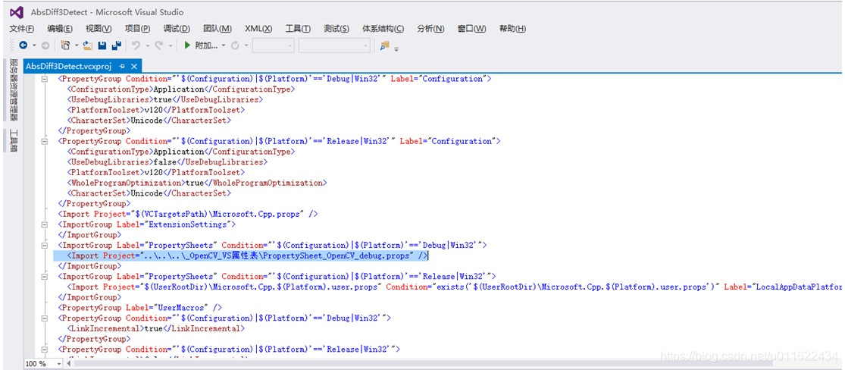Open the 工具箱 side panel tab

(14, 141)
